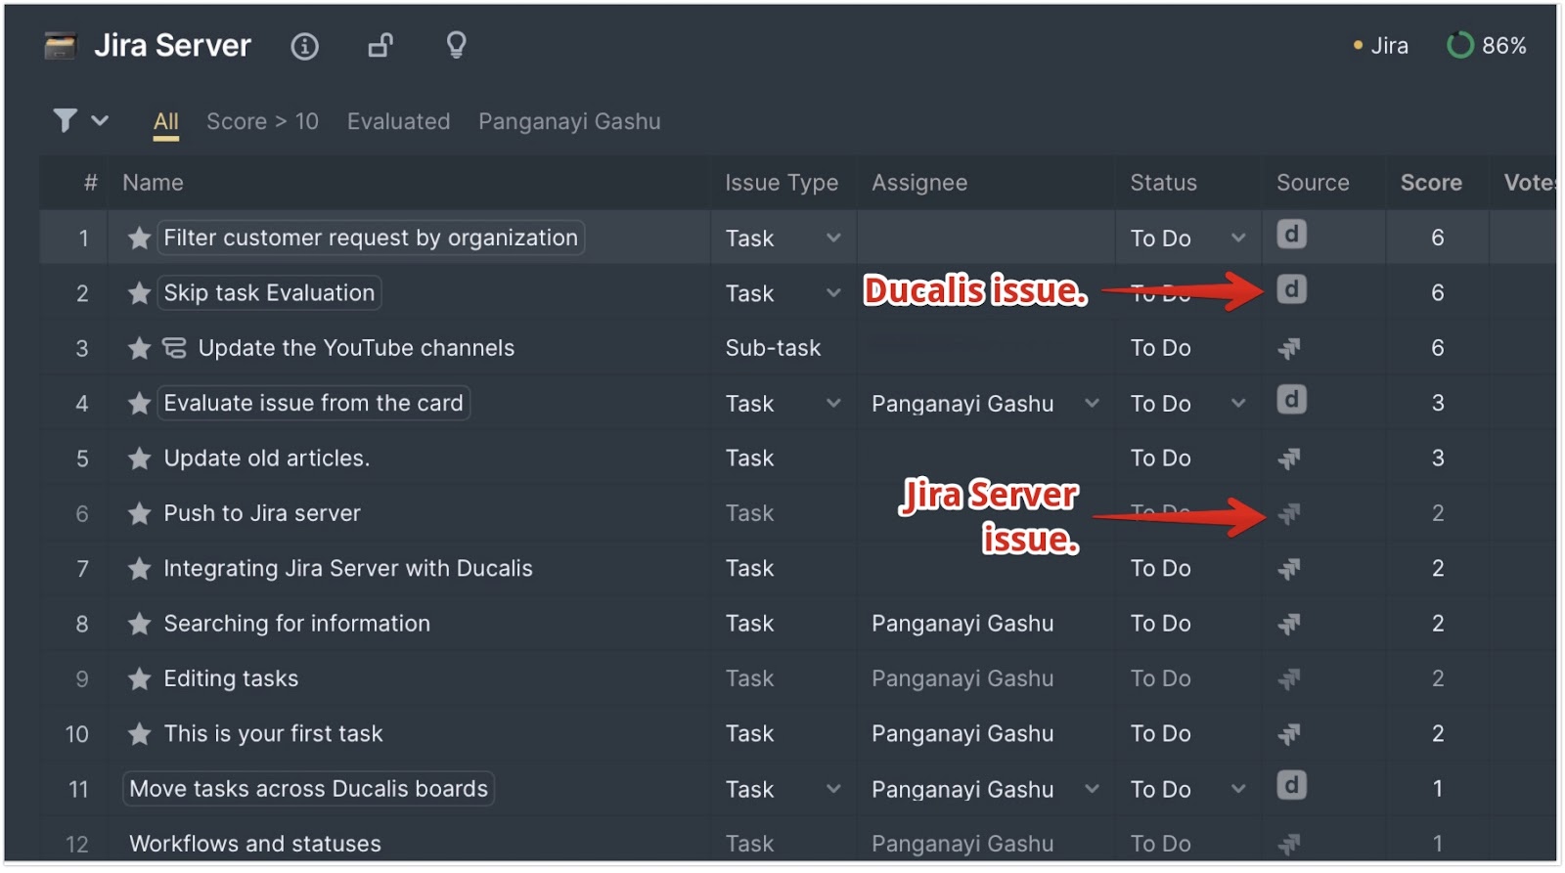Click the Jira source icon for Searching for information
The height and width of the screenshot is (873, 1565).
[x=1290, y=624]
